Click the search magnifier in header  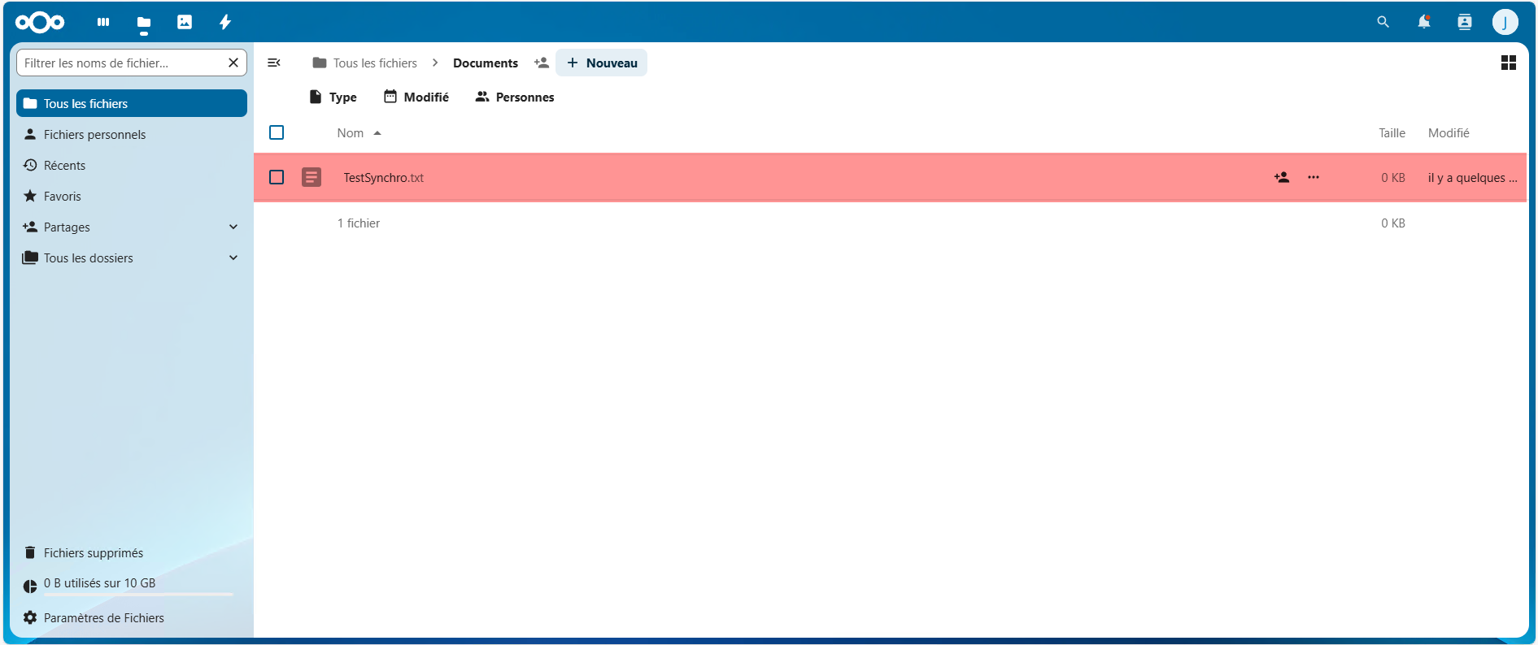tap(1383, 22)
